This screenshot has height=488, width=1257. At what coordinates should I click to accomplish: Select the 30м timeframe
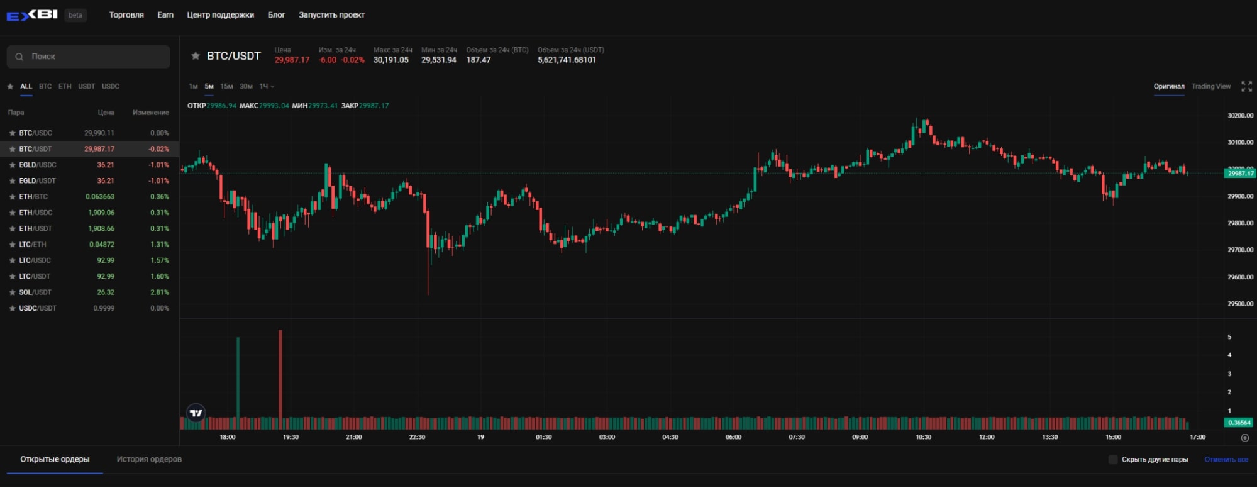(x=246, y=87)
